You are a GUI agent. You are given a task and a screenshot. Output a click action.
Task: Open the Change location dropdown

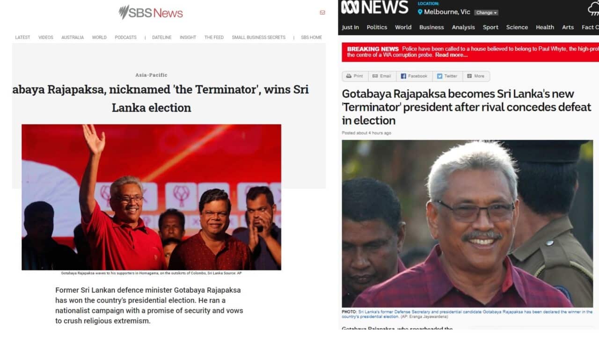click(486, 13)
